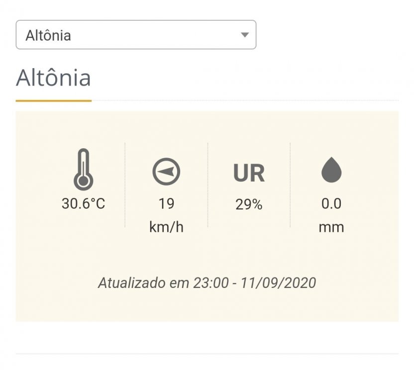Select the 30.6°C temperature reading
Screen dimensions: 414x373
tap(83, 203)
